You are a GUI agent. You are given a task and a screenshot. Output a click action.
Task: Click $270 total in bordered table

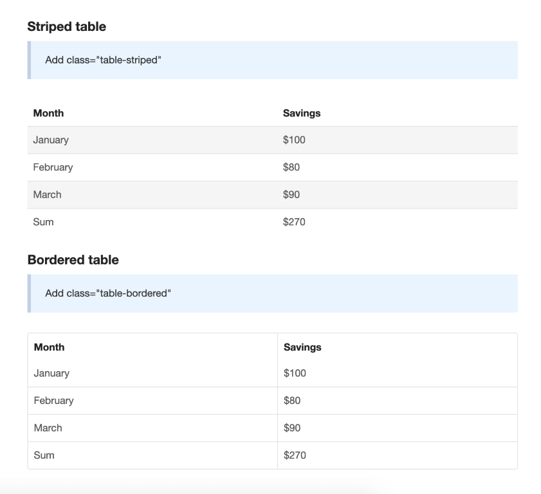pos(295,455)
